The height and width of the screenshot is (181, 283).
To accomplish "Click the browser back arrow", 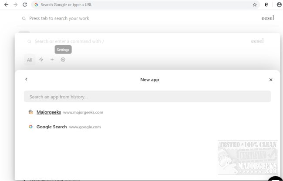I will coord(6,4).
